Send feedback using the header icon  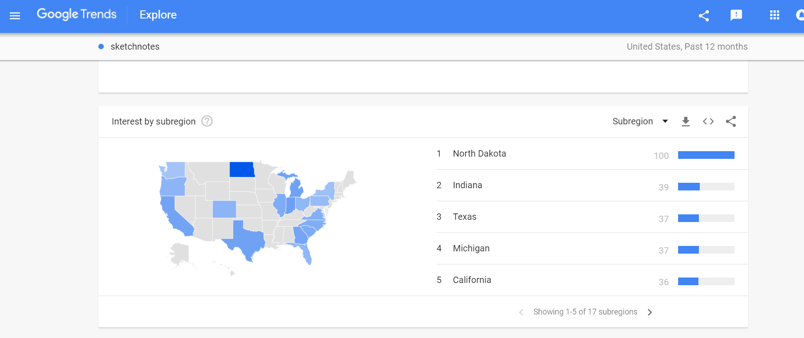click(x=736, y=16)
